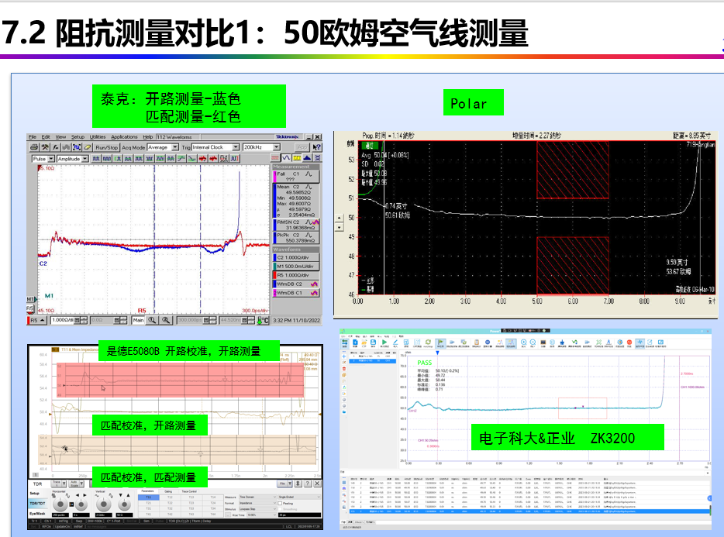This screenshot has width=724, height=537.
Task: Click the WfmDB C1 waveform button
Action: pos(295,293)
